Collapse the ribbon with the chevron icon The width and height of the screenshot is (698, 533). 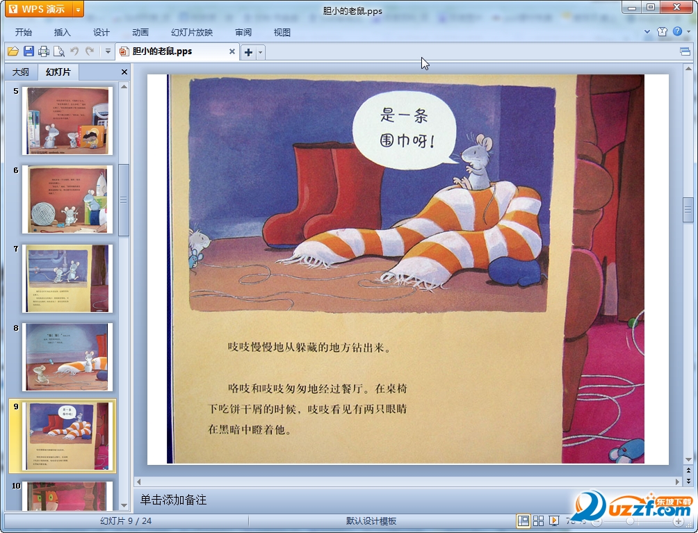[647, 31]
